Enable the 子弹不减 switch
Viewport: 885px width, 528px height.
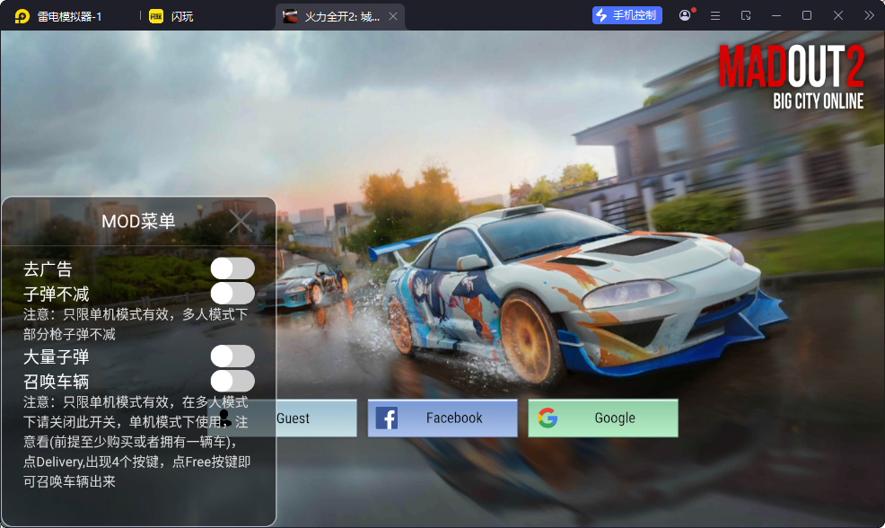(x=232, y=294)
